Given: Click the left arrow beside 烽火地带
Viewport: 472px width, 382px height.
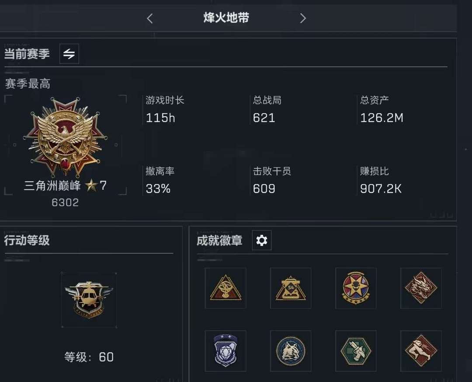Looking at the screenshot, I should coord(150,18).
